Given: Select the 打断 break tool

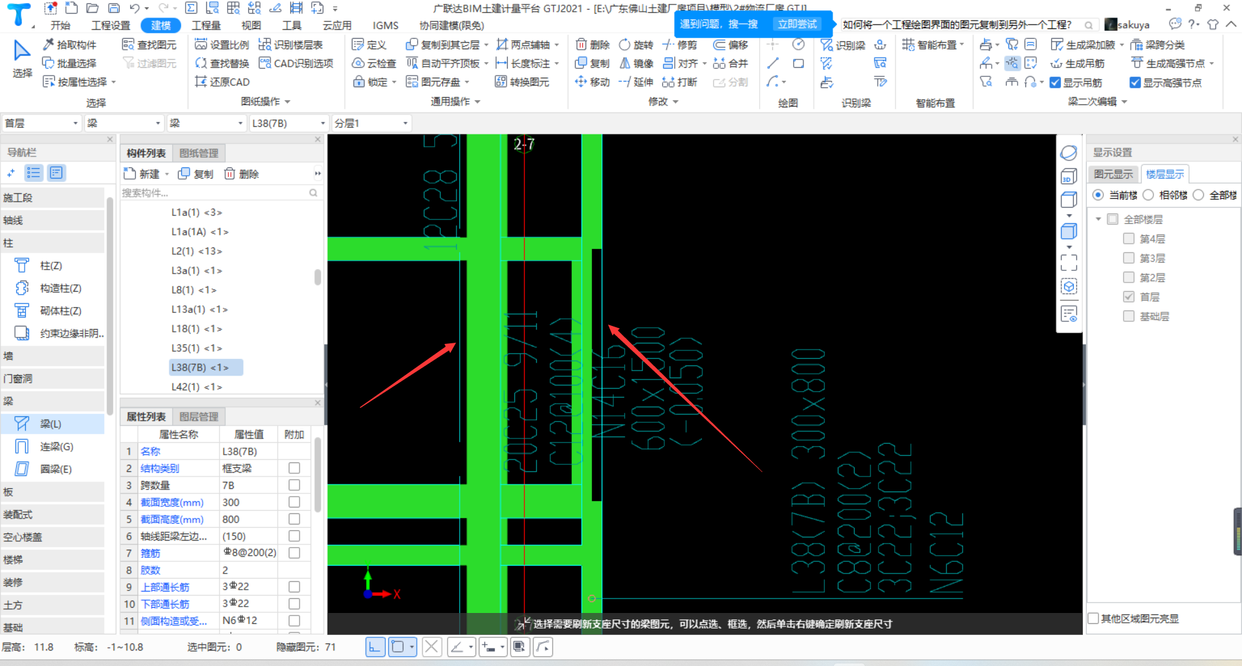Looking at the screenshot, I should pos(679,82).
